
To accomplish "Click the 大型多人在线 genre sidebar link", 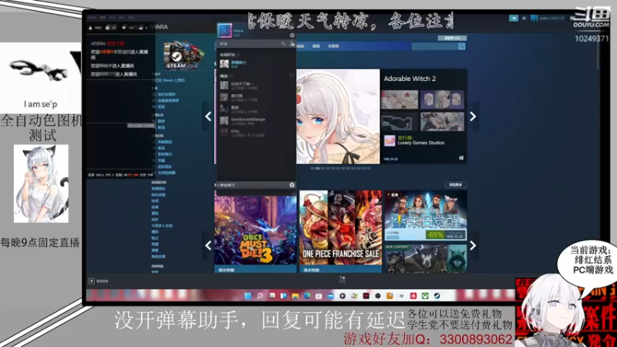I will tap(162, 226).
